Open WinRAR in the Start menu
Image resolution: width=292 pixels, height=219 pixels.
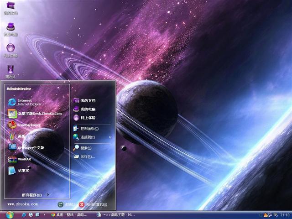click(23, 159)
